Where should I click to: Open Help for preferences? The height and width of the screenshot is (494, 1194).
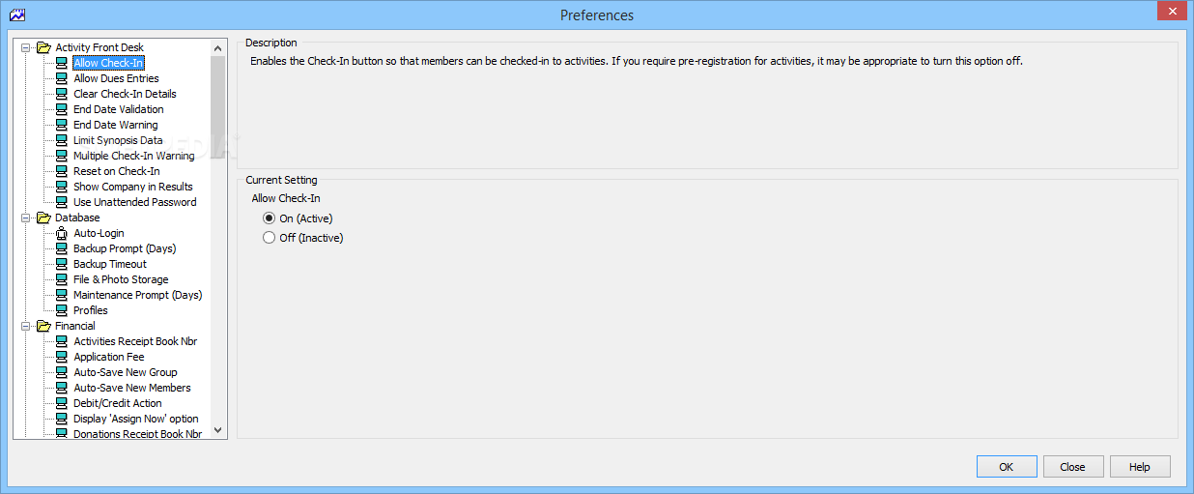1140,467
